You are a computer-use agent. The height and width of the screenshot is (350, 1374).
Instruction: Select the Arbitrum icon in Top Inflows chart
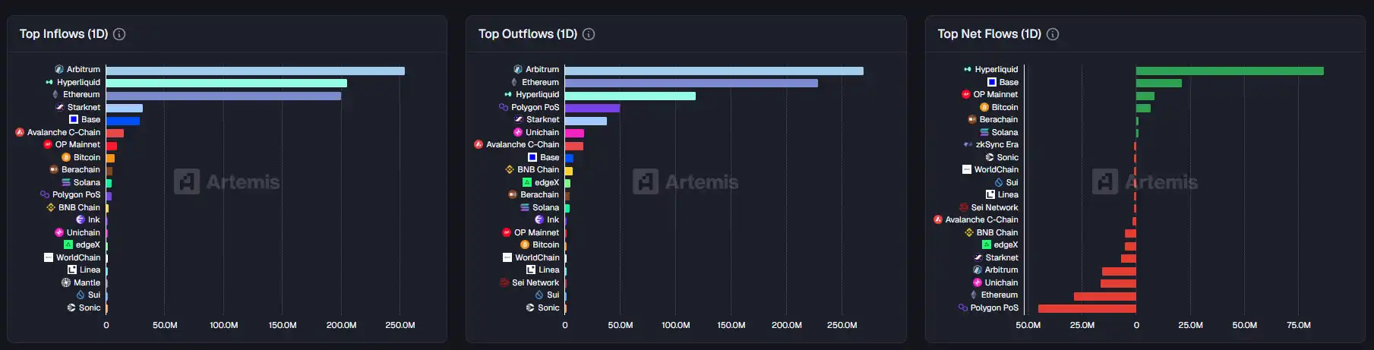[59, 69]
